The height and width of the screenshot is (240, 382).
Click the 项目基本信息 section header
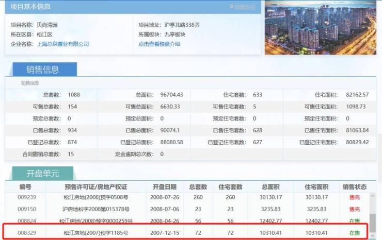coord(31,7)
